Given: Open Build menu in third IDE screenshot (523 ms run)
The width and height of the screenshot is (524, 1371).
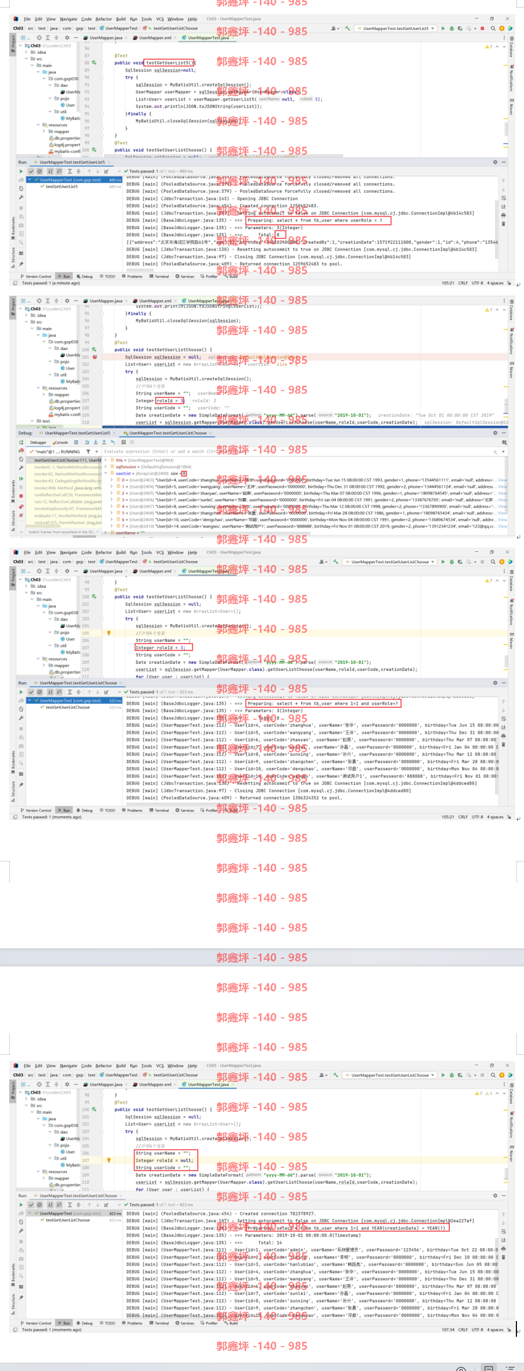Looking at the screenshot, I should click(120, 552).
